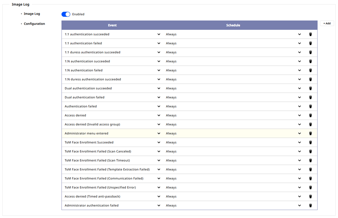Remove ToM Face Enrollment Failed (Scan Timeout)
This screenshot has width=338, height=218.
[310, 161]
